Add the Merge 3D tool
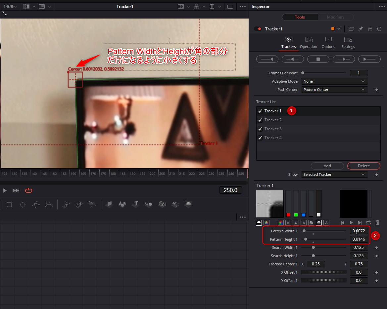The height and width of the screenshot is (309, 387). tap(149, 204)
